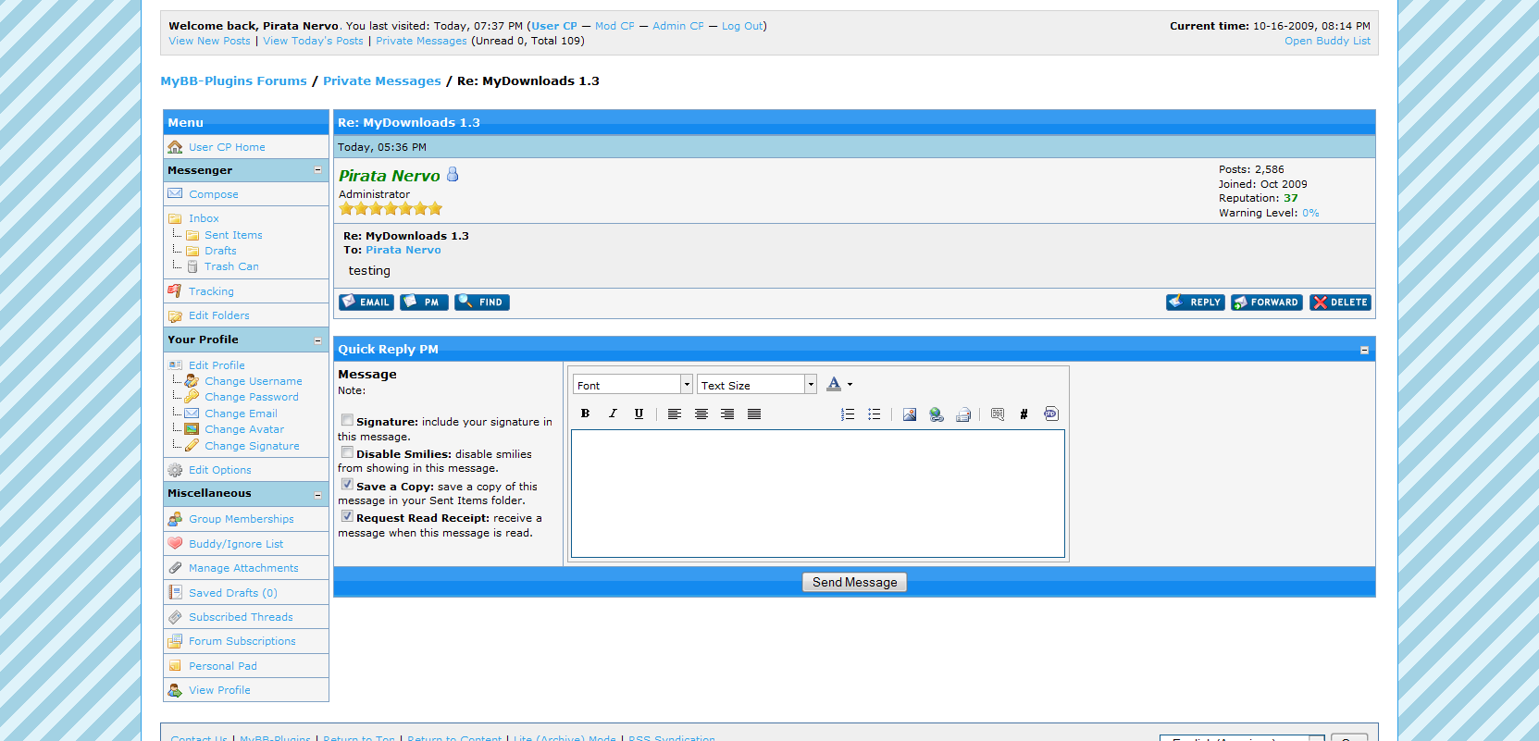Open Subscribed Threads
This screenshot has width=1539, height=741.
[241, 617]
